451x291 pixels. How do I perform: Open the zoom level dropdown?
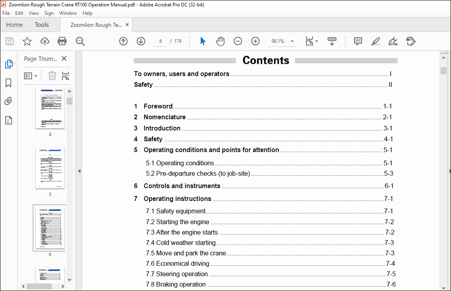(x=292, y=41)
